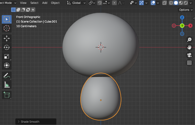Set selection mode to subtract
The image size is (195, 125).
click(x=23, y=10)
